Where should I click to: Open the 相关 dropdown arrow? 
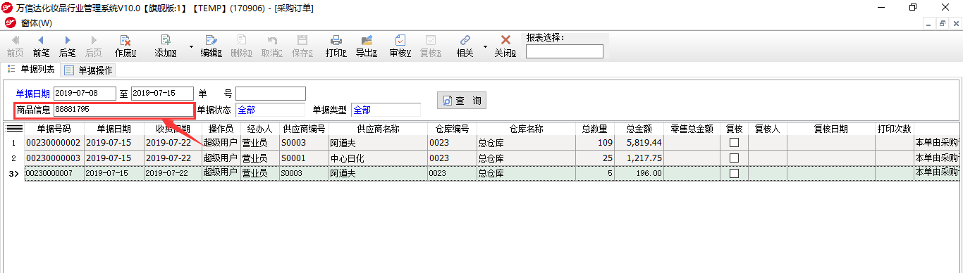485,47
